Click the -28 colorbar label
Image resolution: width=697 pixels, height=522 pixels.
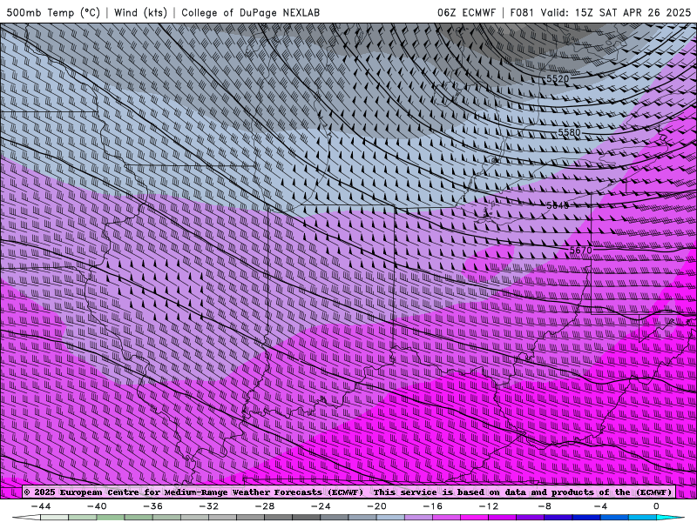pyautogui.click(x=265, y=506)
